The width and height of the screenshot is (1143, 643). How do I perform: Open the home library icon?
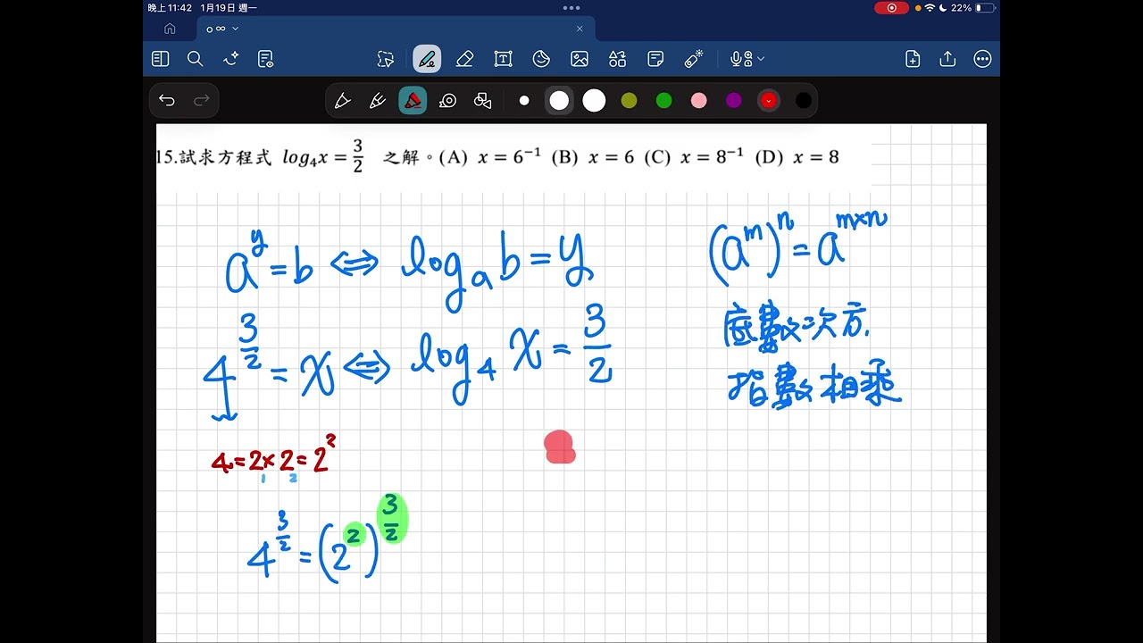[170, 29]
